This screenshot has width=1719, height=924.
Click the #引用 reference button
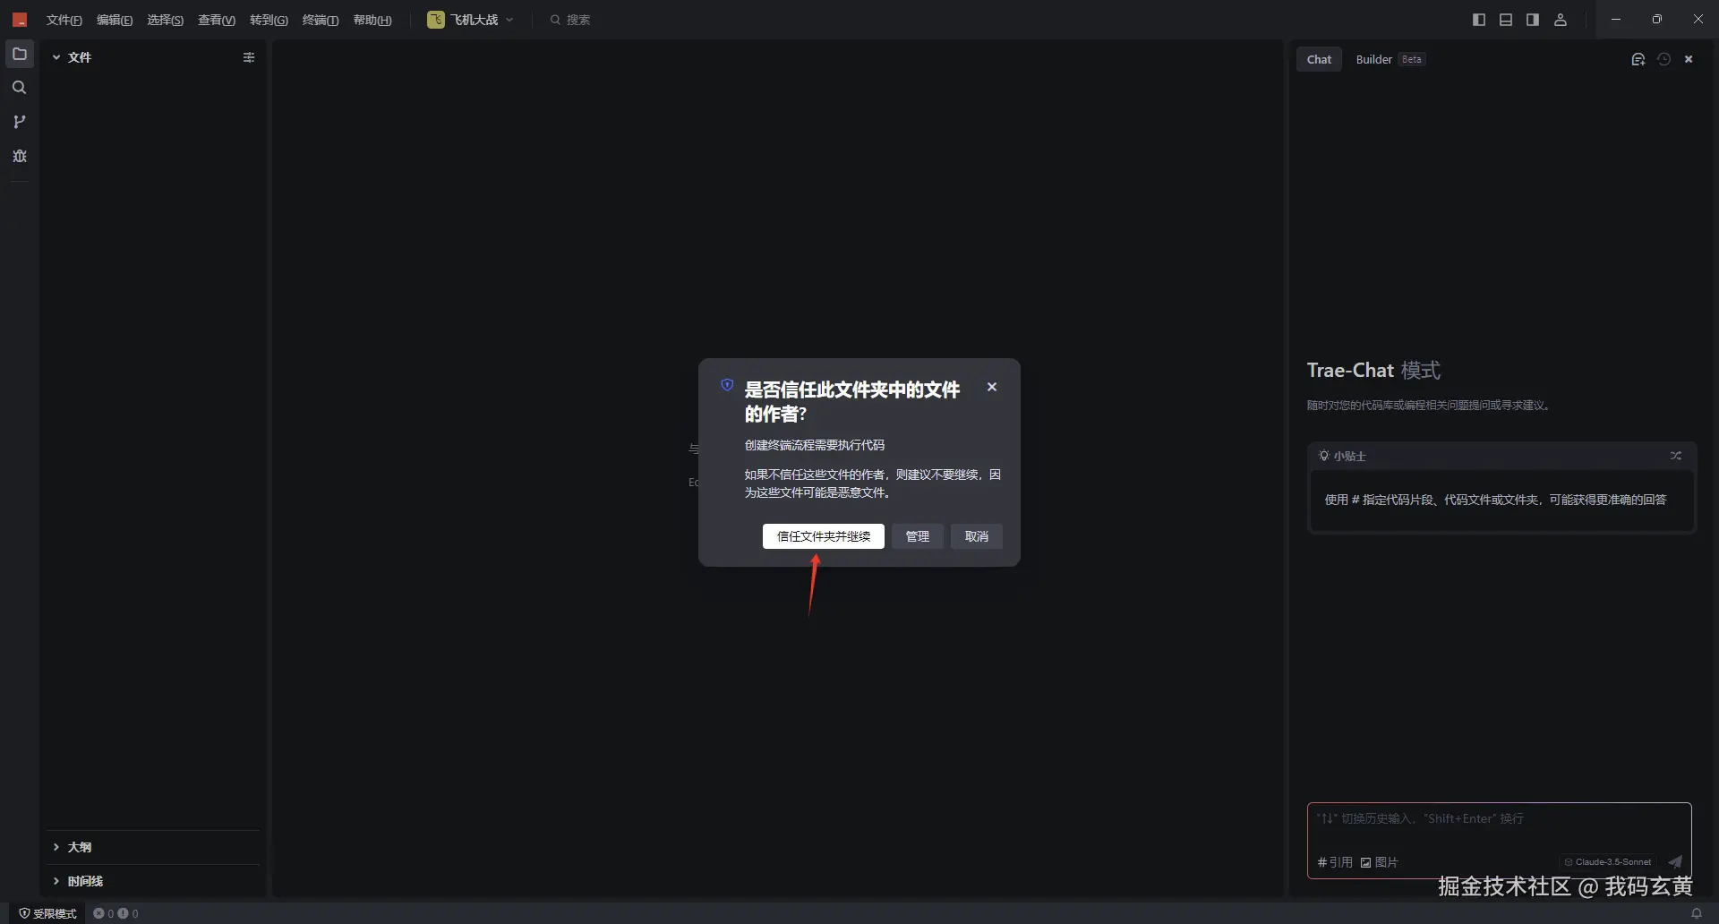point(1335,862)
